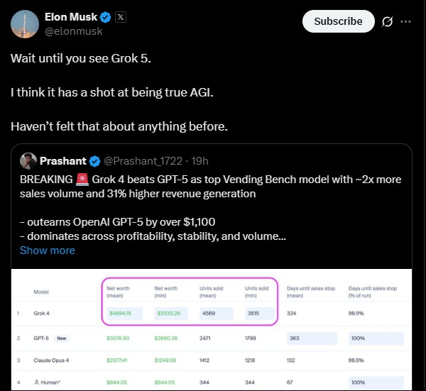Click the blue verified badge beside Elon Musk
This screenshot has width=426, height=391.
(105, 17)
